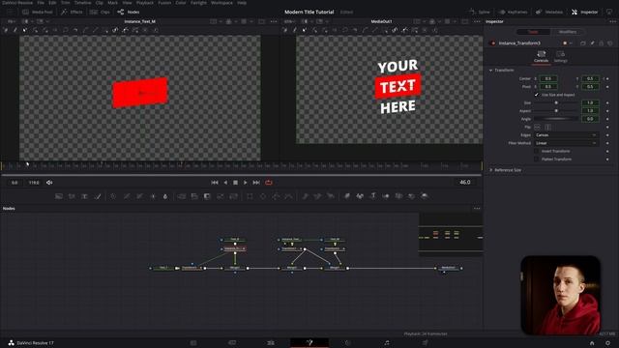
Task: Select the Background tool in Fusion toolbar
Action: (59, 196)
